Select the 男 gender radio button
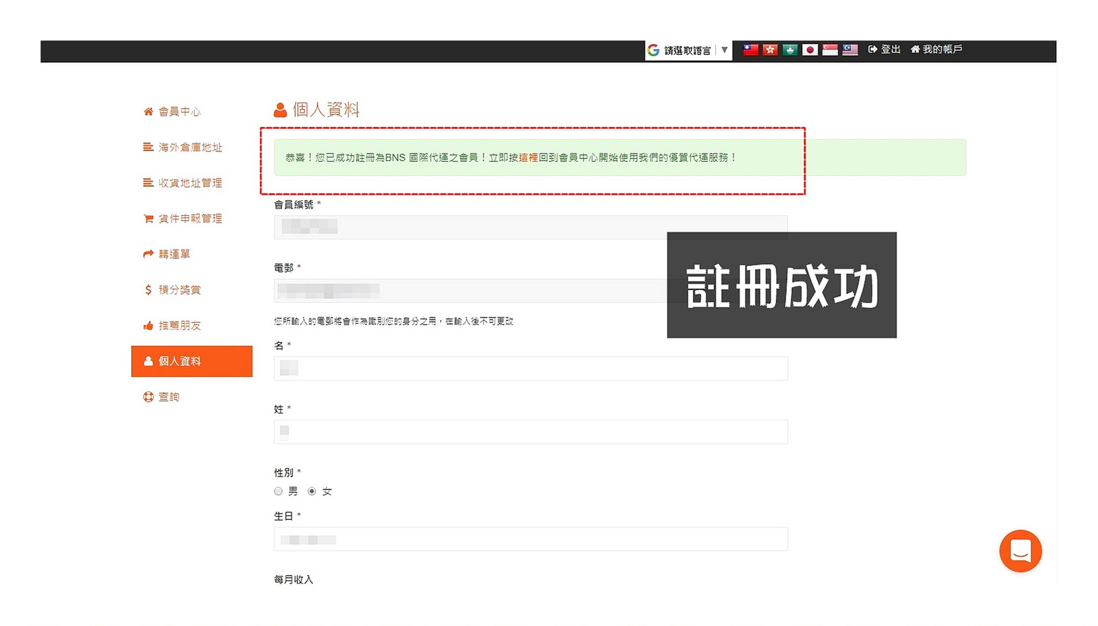This screenshot has width=1098, height=626. tap(279, 491)
